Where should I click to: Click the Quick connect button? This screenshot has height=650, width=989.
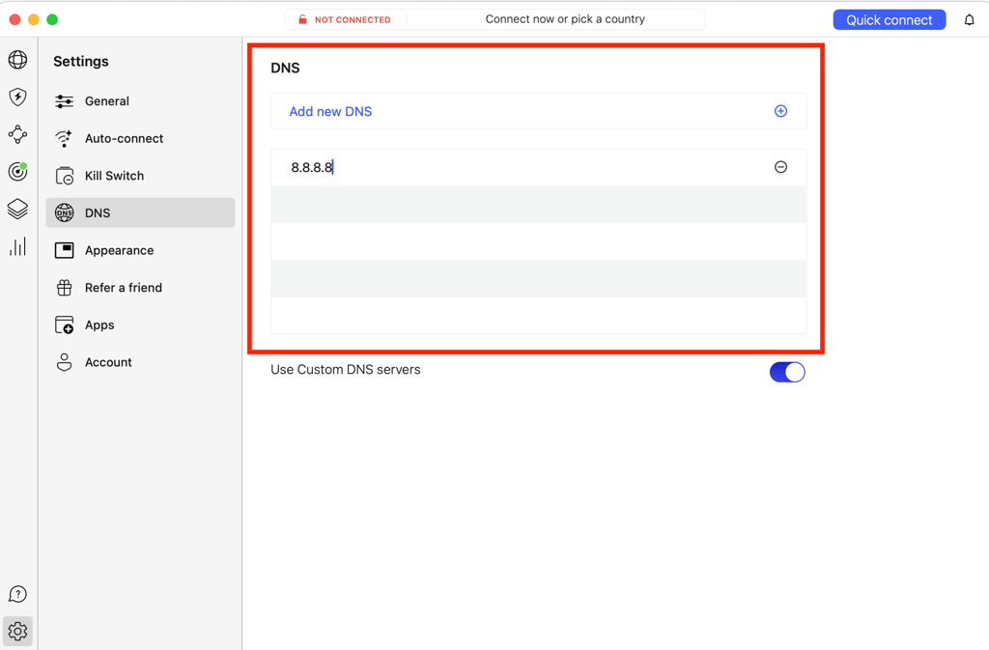[889, 20]
